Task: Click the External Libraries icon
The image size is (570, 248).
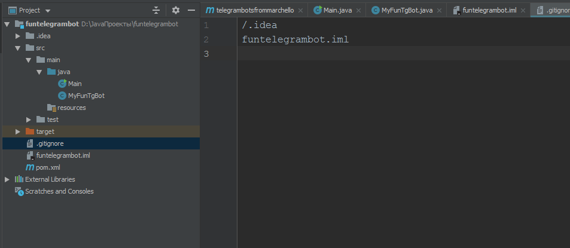Action: tap(19, 179)
